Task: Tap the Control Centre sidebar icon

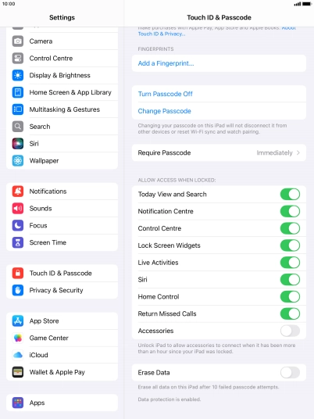Action: (x=18, y=59)
